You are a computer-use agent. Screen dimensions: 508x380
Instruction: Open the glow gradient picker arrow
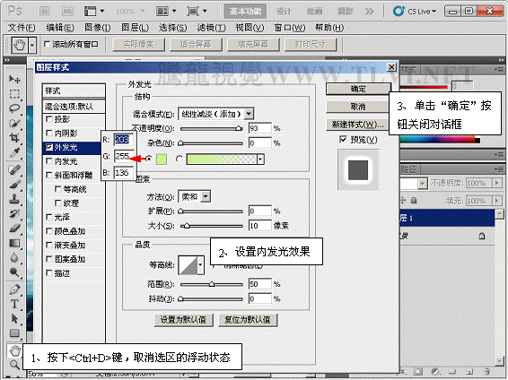tap(260, 160)
